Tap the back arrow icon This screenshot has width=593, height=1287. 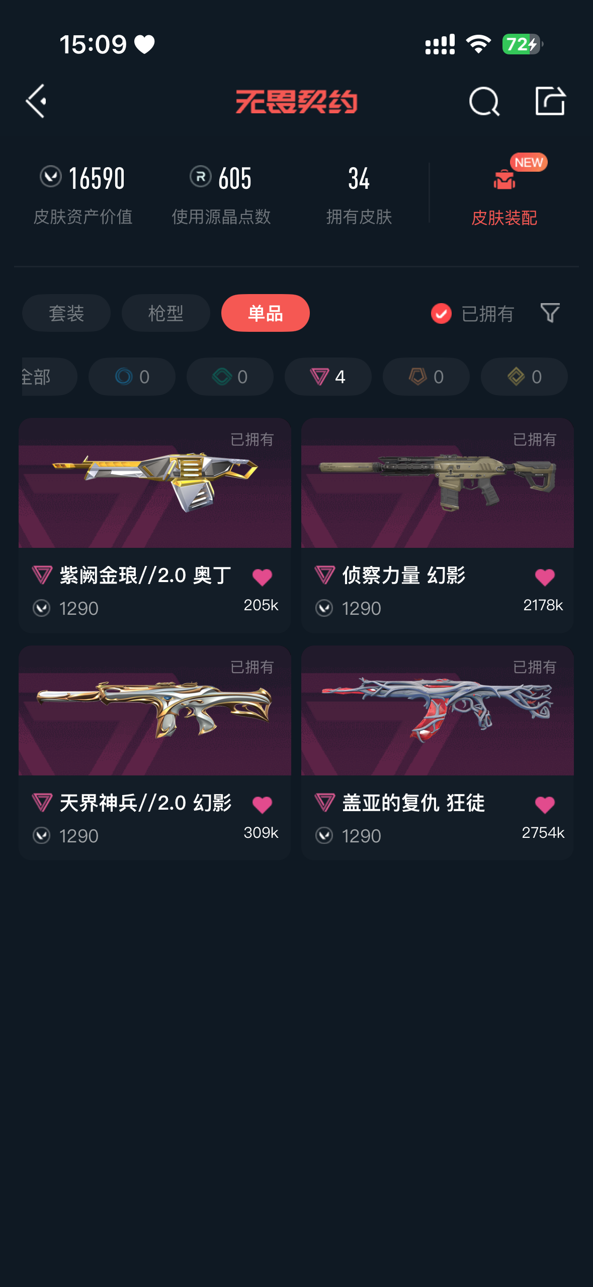tap(36, 101)
